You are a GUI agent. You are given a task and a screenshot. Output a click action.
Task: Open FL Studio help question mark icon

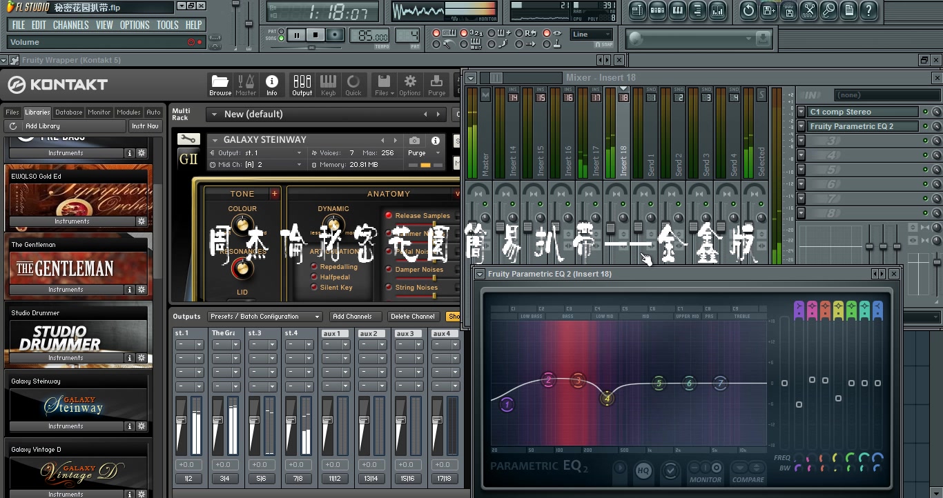(x=868, y=10)
